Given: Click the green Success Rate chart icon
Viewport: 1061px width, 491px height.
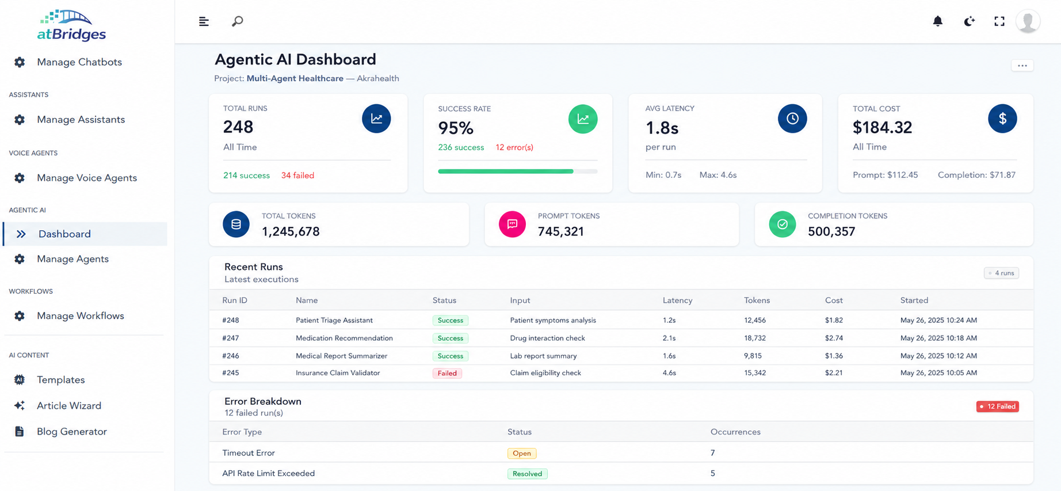Looking at the screenshot, I should pyautogui.click(x=583, y=119).
